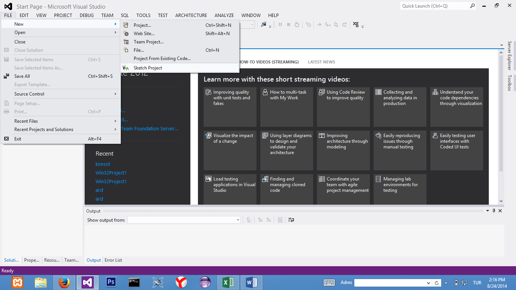Image resolution: width=516 pixels, height=290 pixels.
Task: Click the Stop debugging toolbar icon
Action: (x=289, y=25)
